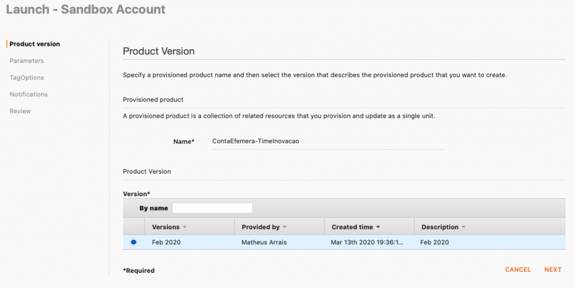Image resolution: width=575 pixels, height=288 pixels.
Task: Click the sort arrow beside Versions
Action: 185,227
